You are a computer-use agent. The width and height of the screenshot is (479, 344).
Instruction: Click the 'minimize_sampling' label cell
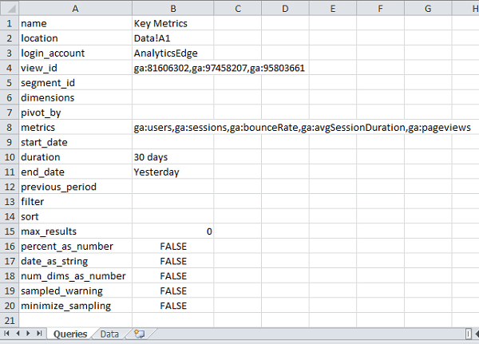[76, 306]
